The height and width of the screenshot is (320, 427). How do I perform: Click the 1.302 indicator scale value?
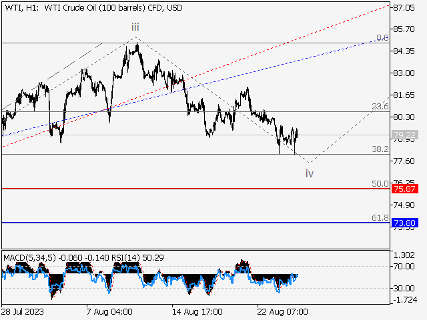pos(404,255)
